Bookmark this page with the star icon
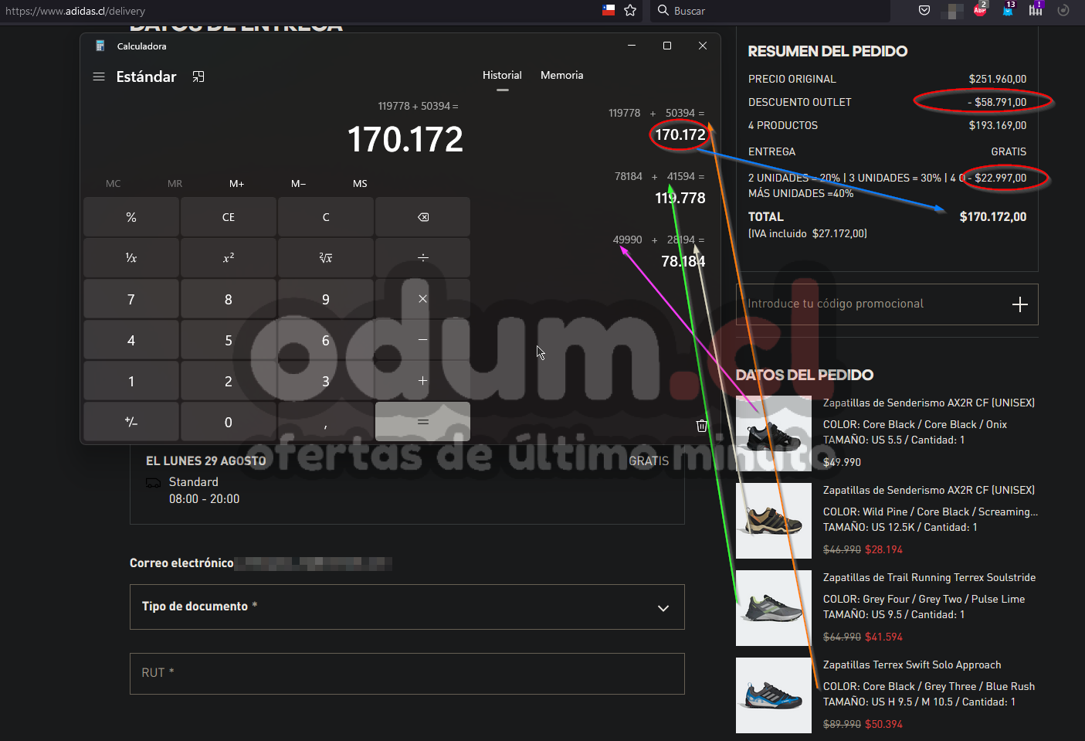This screenshot has width=1085, height=741. pos(630,11)
